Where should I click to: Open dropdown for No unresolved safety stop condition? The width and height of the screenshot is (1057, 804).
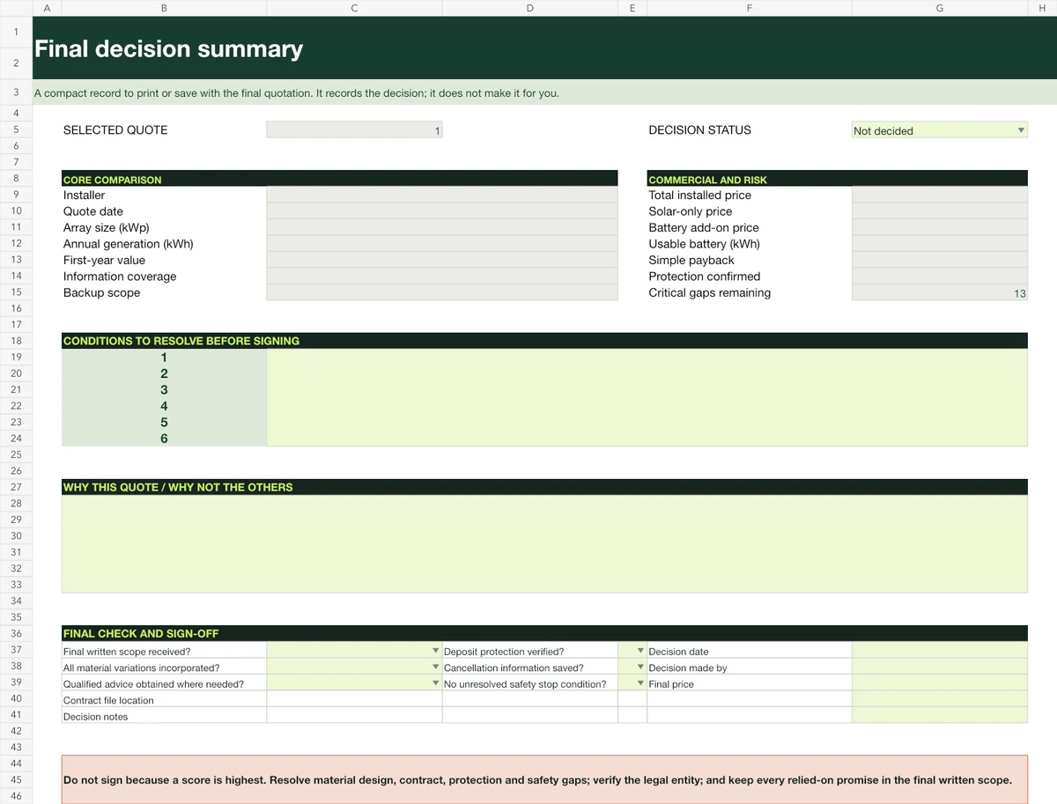640,683
